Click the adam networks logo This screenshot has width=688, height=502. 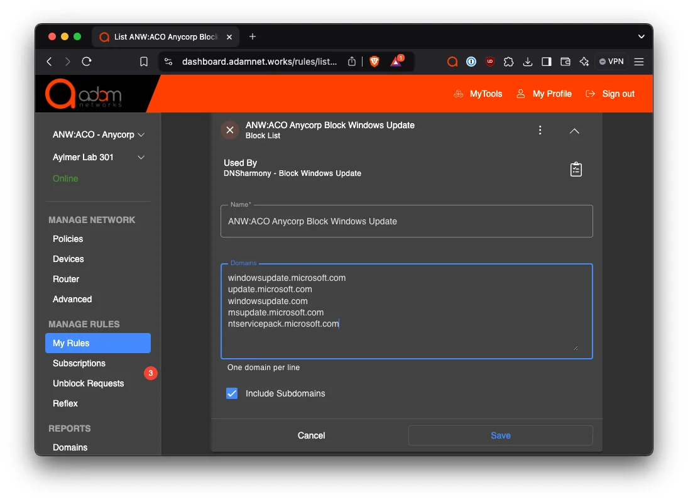pos(84,94)
